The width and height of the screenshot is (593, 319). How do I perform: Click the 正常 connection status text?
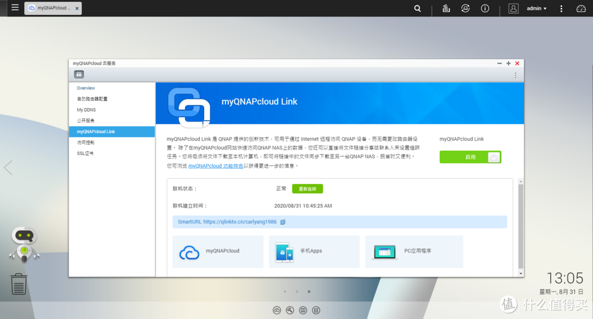[x=281, y=189]
